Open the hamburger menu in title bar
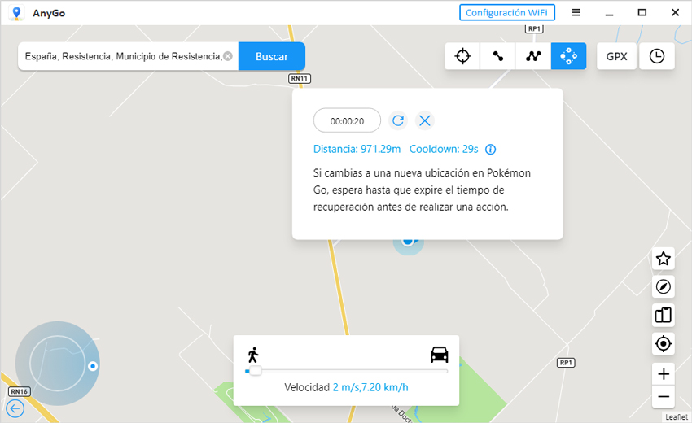 coord(576,12)
